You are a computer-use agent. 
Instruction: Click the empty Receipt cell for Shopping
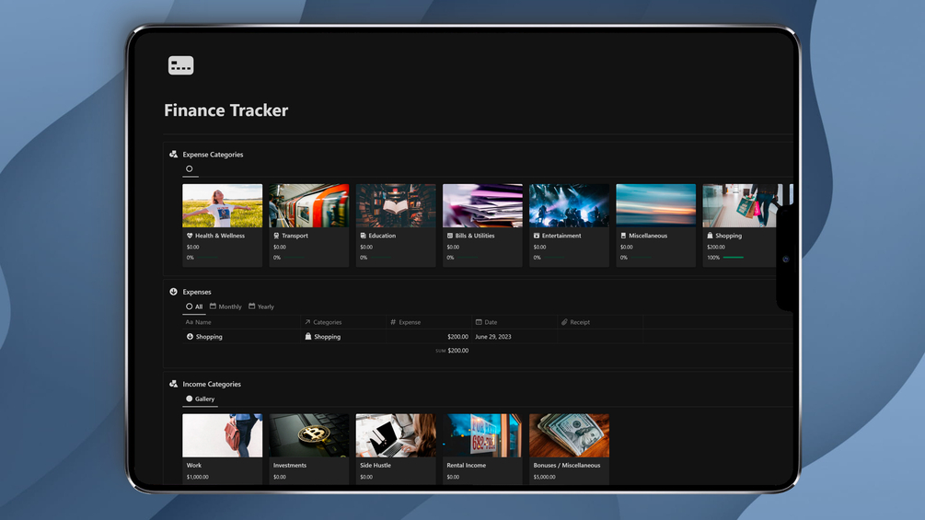[x=599, y=337]
